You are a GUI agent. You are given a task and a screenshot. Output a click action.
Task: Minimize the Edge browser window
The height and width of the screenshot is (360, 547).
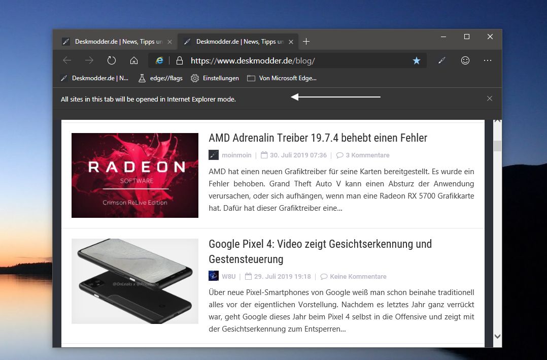click(x=443, y=37)
